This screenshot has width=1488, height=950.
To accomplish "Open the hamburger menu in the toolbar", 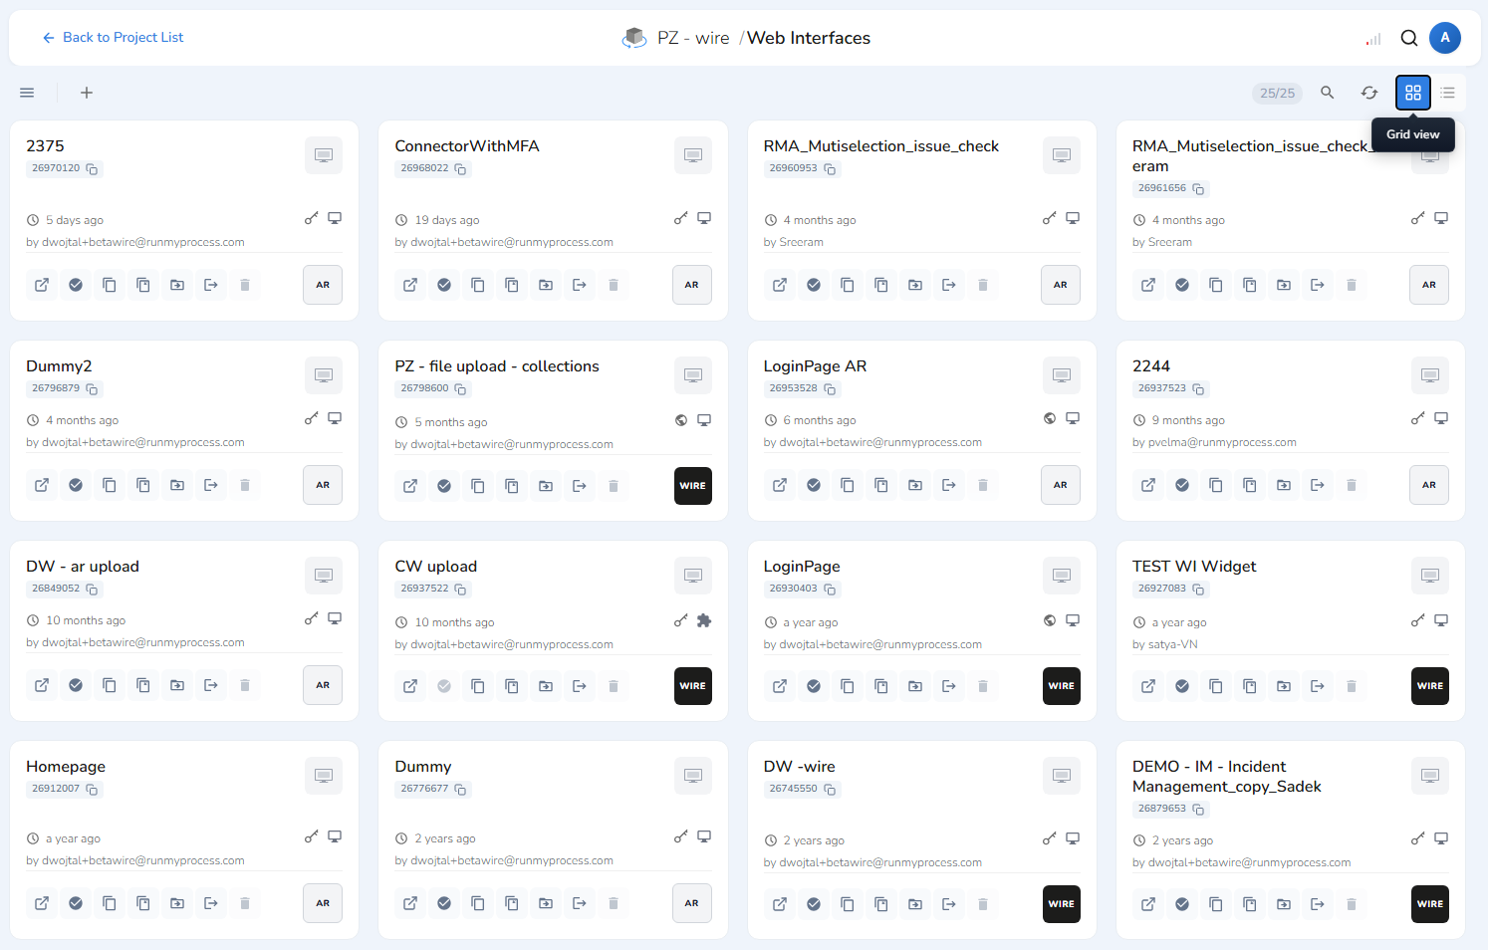I will [27, 93].
